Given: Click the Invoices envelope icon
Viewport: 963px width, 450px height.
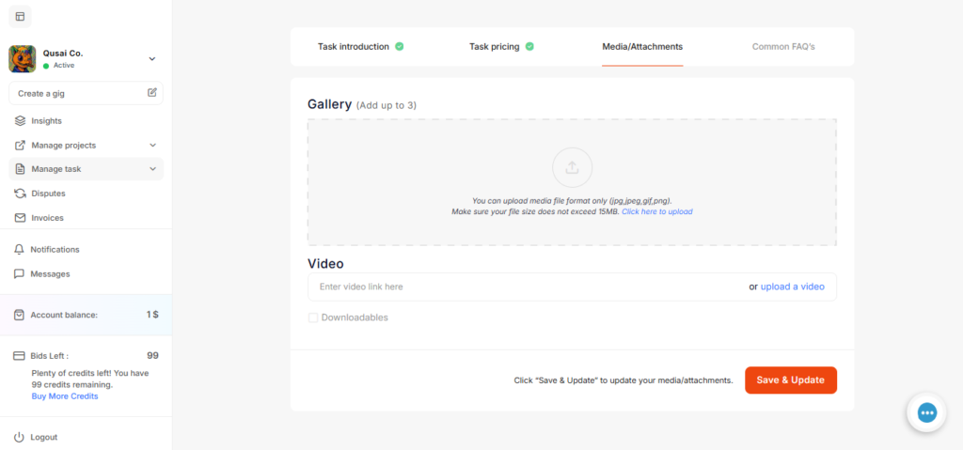Looking at the screenshot, I should click(21, 218).
